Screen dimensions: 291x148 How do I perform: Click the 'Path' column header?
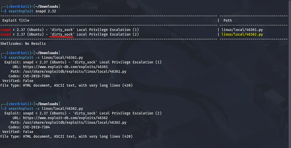coord(228,20)
